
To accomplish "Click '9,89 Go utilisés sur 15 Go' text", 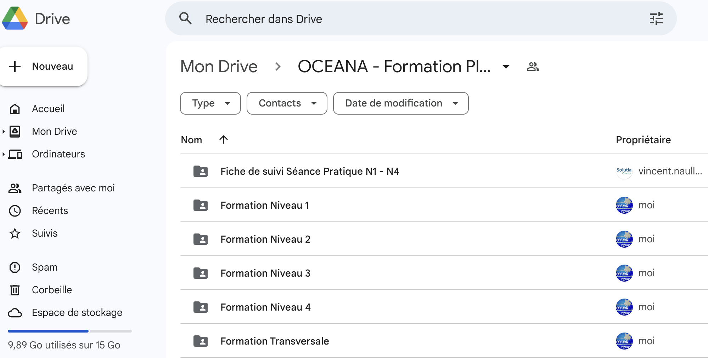I will [64, 345].
